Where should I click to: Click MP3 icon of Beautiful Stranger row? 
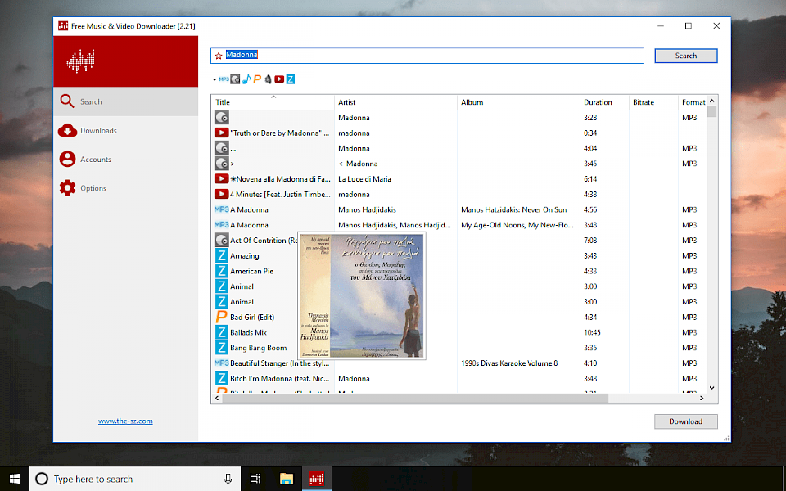click(222, 363)
